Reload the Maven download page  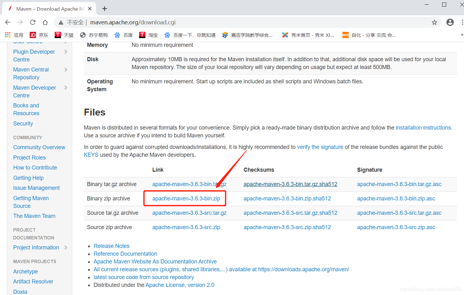coord(33,22)
